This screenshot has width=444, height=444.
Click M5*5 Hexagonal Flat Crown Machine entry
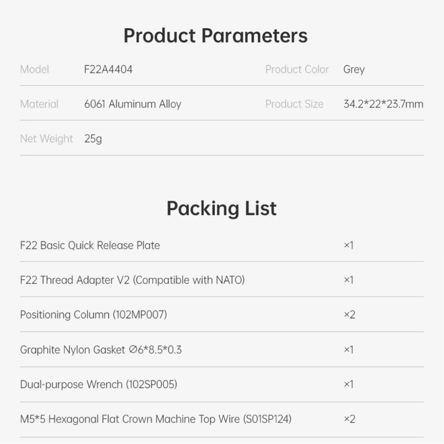coord(156,419)
